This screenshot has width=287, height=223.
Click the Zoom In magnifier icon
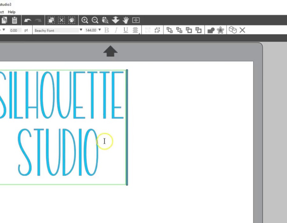85,20
